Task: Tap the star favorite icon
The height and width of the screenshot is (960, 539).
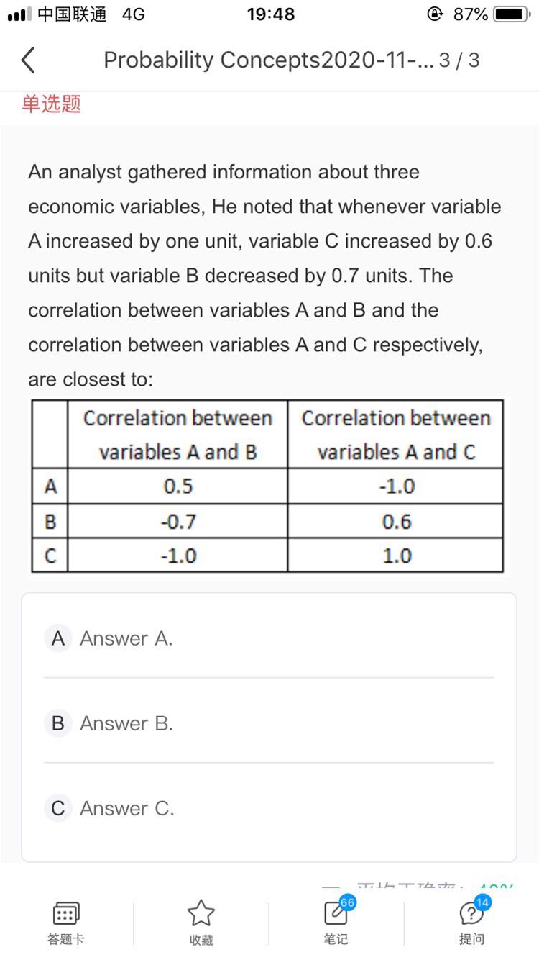Action: pyautogui.click(x=201, y=913)
